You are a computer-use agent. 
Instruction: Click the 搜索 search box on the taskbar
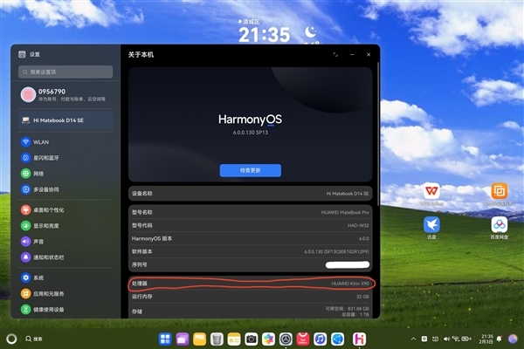(34, 339)
